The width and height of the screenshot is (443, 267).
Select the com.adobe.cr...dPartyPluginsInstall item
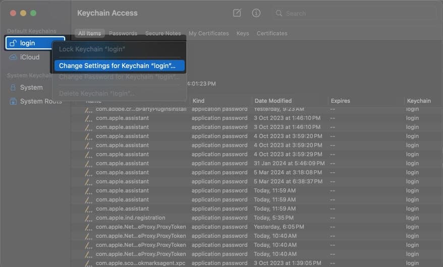[141, 109]
